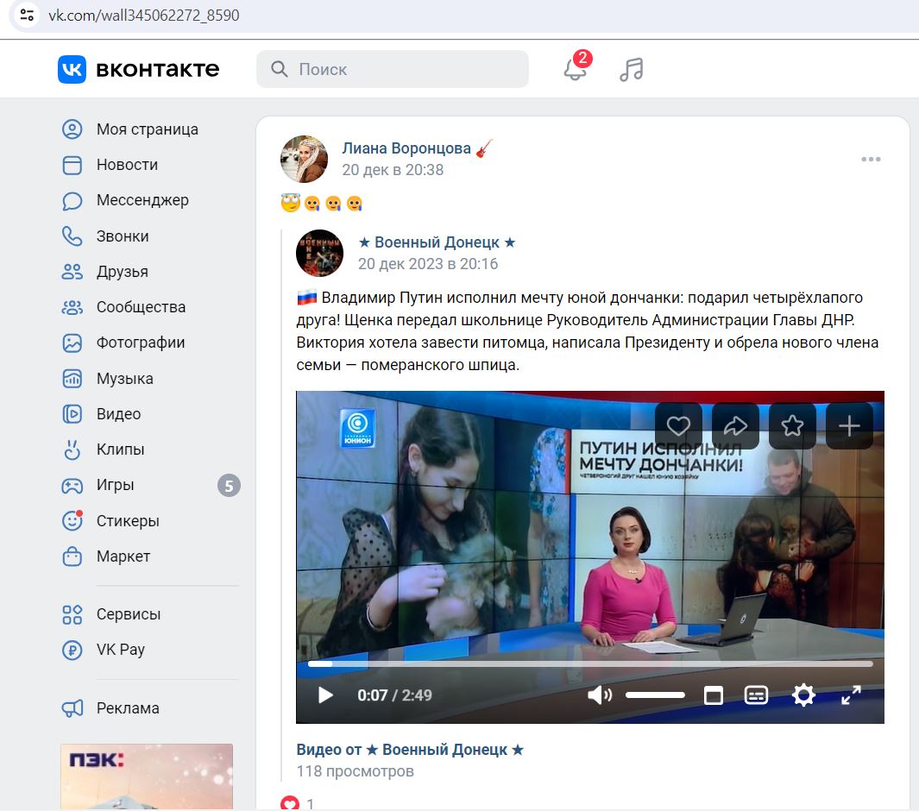Mute the video with speaker icon
The height and width of the screenshot is (811, 919).
(599, 695)
